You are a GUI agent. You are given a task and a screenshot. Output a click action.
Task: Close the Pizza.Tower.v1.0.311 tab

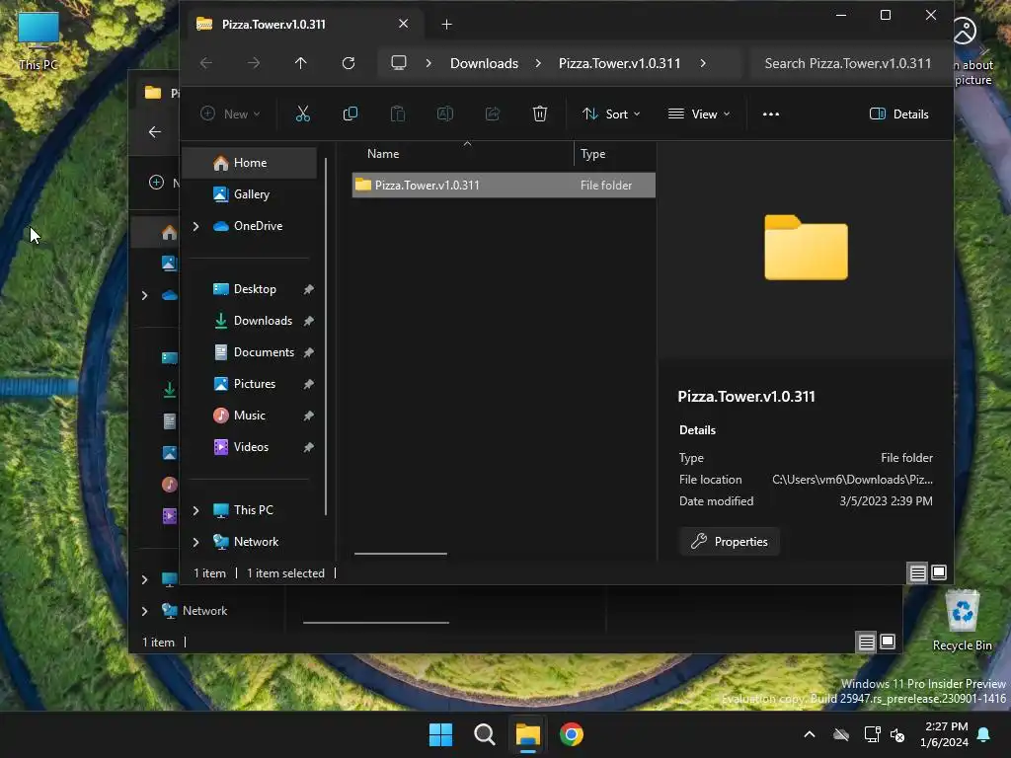[x=404, y=24]
